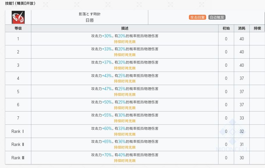Click description with 攻击力+47%
The width and height of the screenshot is (265, 168).
[125, 89]
